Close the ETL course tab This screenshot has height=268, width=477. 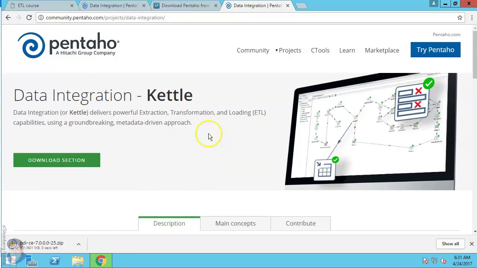pos(72,6)
